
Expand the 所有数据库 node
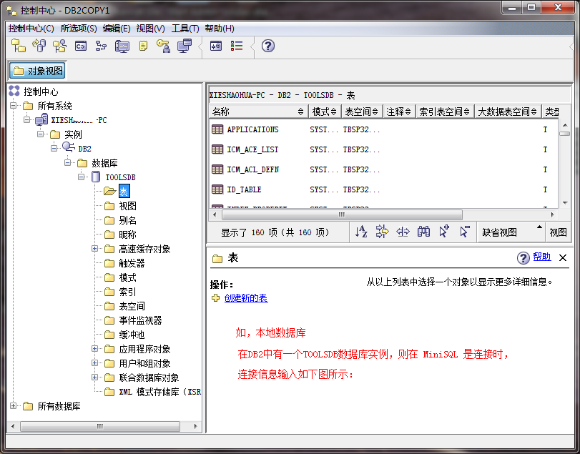[14, 406]
